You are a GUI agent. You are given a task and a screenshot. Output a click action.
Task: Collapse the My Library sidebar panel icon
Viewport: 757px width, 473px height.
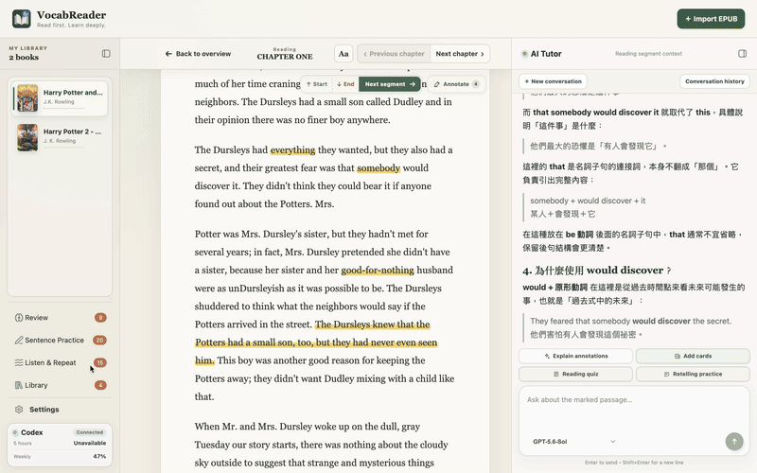click(x=106, y=54)
